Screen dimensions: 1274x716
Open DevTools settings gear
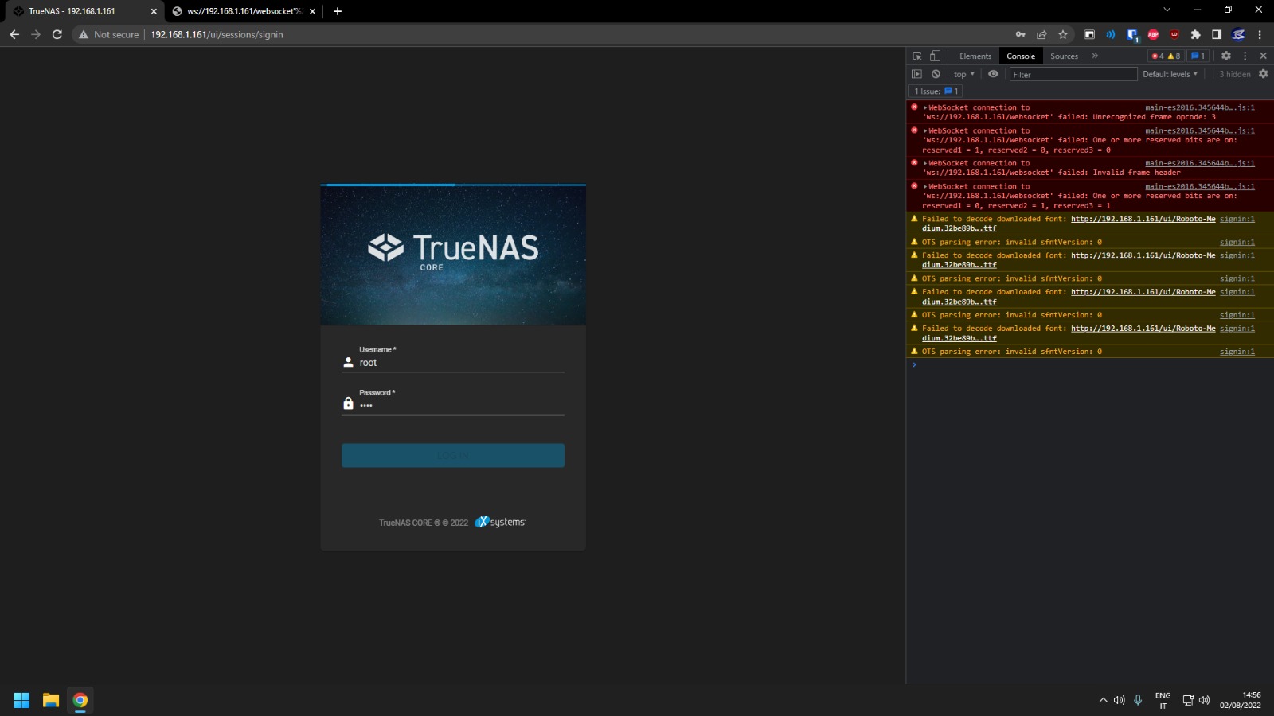point(1226,56)
